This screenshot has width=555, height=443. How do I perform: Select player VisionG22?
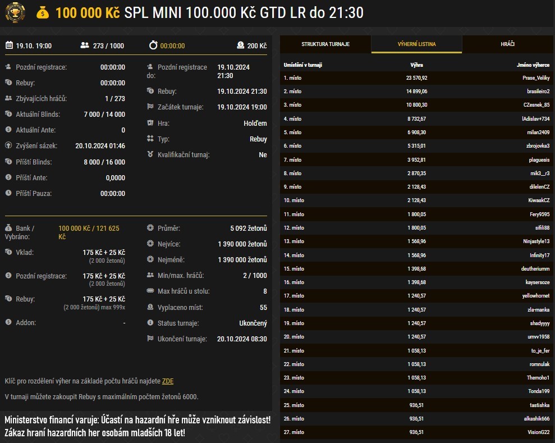point(538,432)
